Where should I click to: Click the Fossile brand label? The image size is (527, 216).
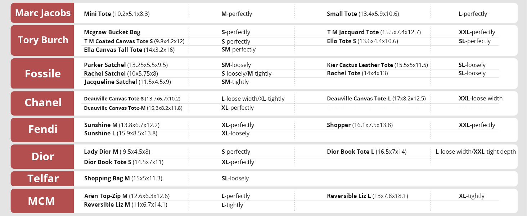pos(43,73)
